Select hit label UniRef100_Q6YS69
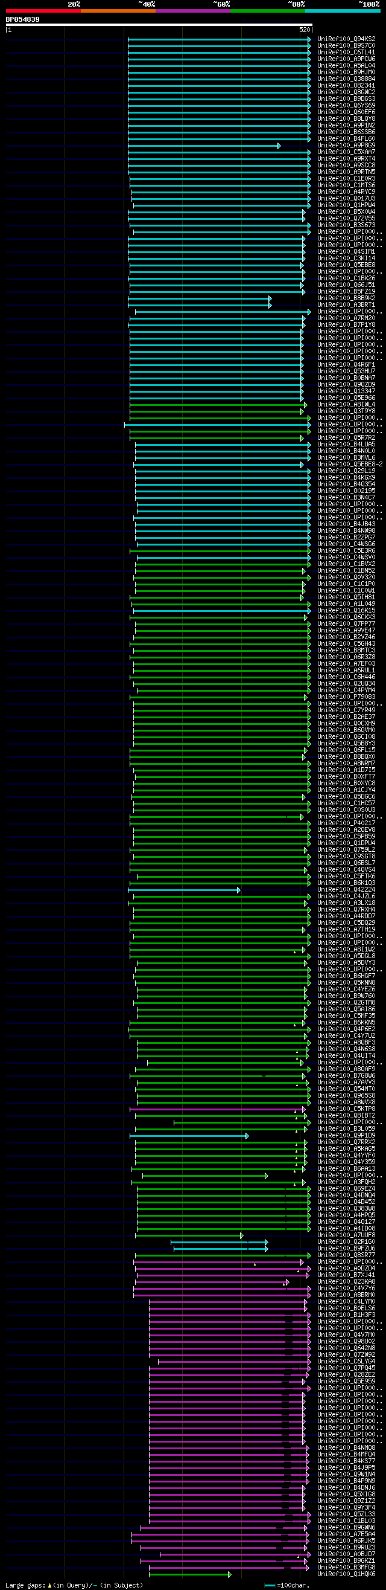386x1590 pixels. click(347, 106)
